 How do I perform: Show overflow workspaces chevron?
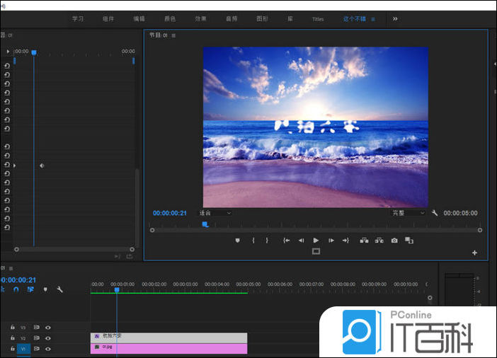[x=395, y=19]
